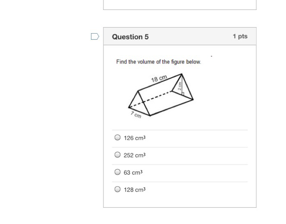
Task: Click the 2 cm height label
Action: [180, 86]
